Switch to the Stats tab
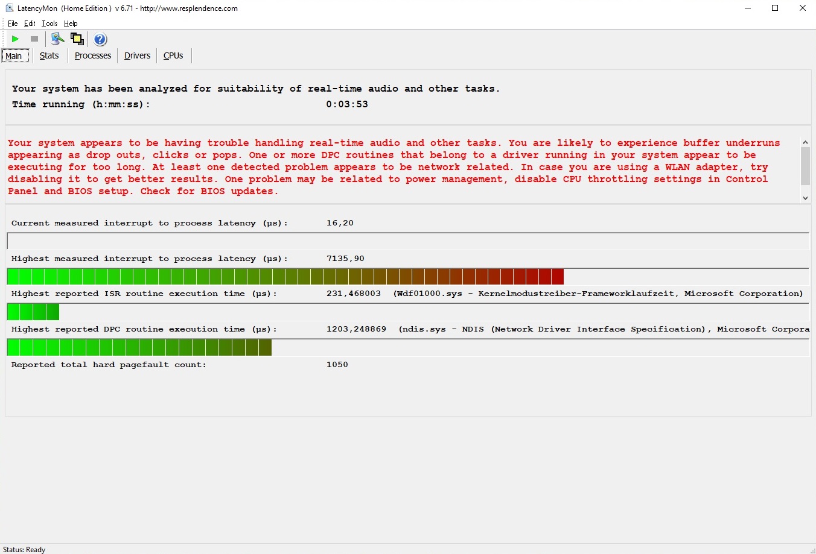 coord(49,55)
